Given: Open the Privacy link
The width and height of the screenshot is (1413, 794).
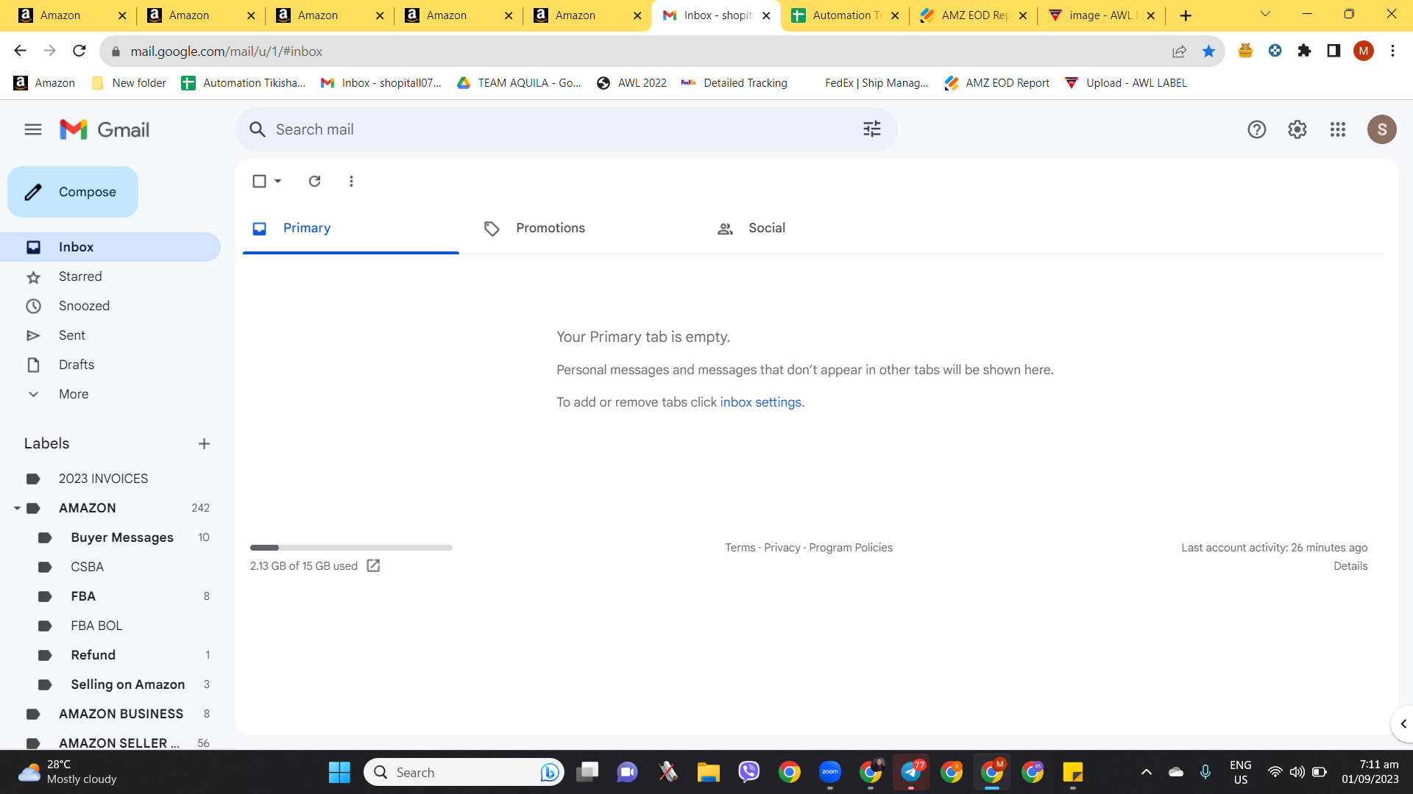Looking at the screenshot, I should [x=782, y=548].
